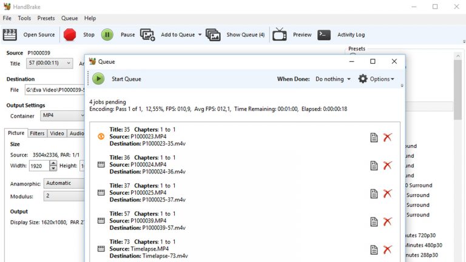
Task: Click the '4 jobs pending' status text
Action: coord(107,102)
